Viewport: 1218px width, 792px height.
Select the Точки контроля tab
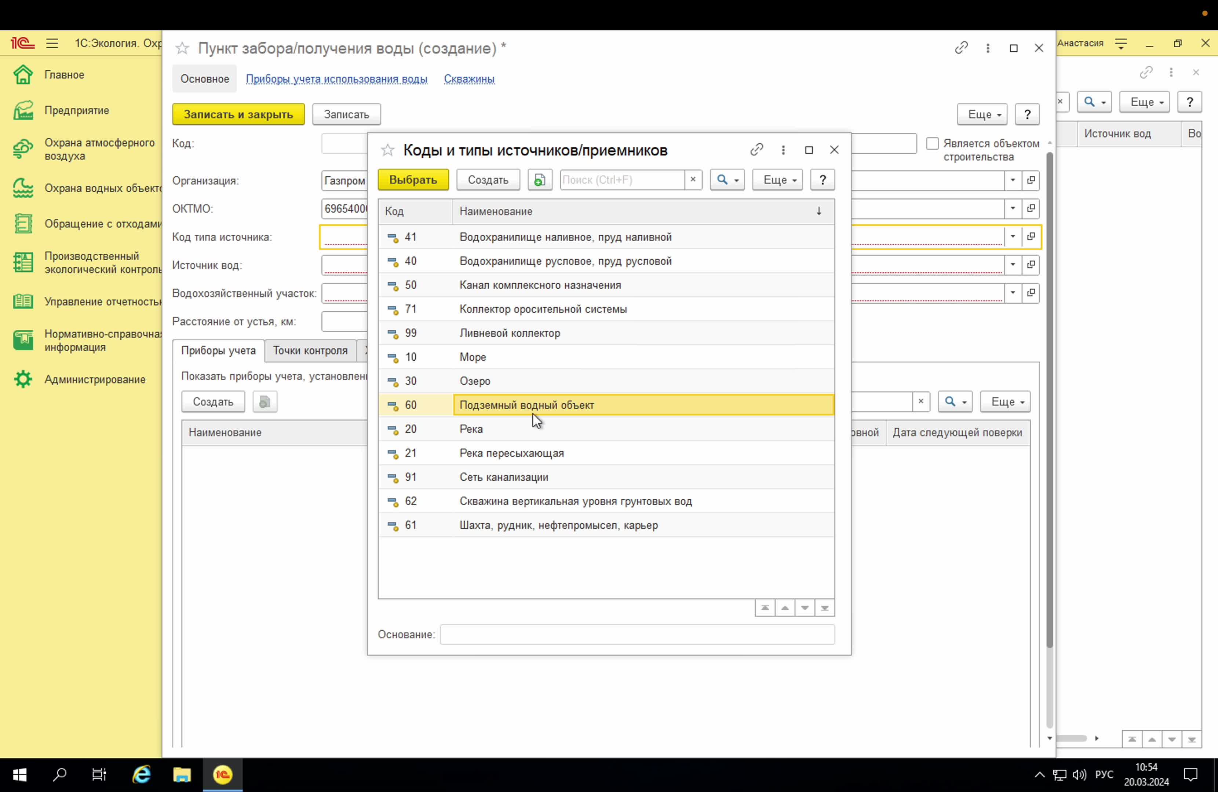pos(310,351)
